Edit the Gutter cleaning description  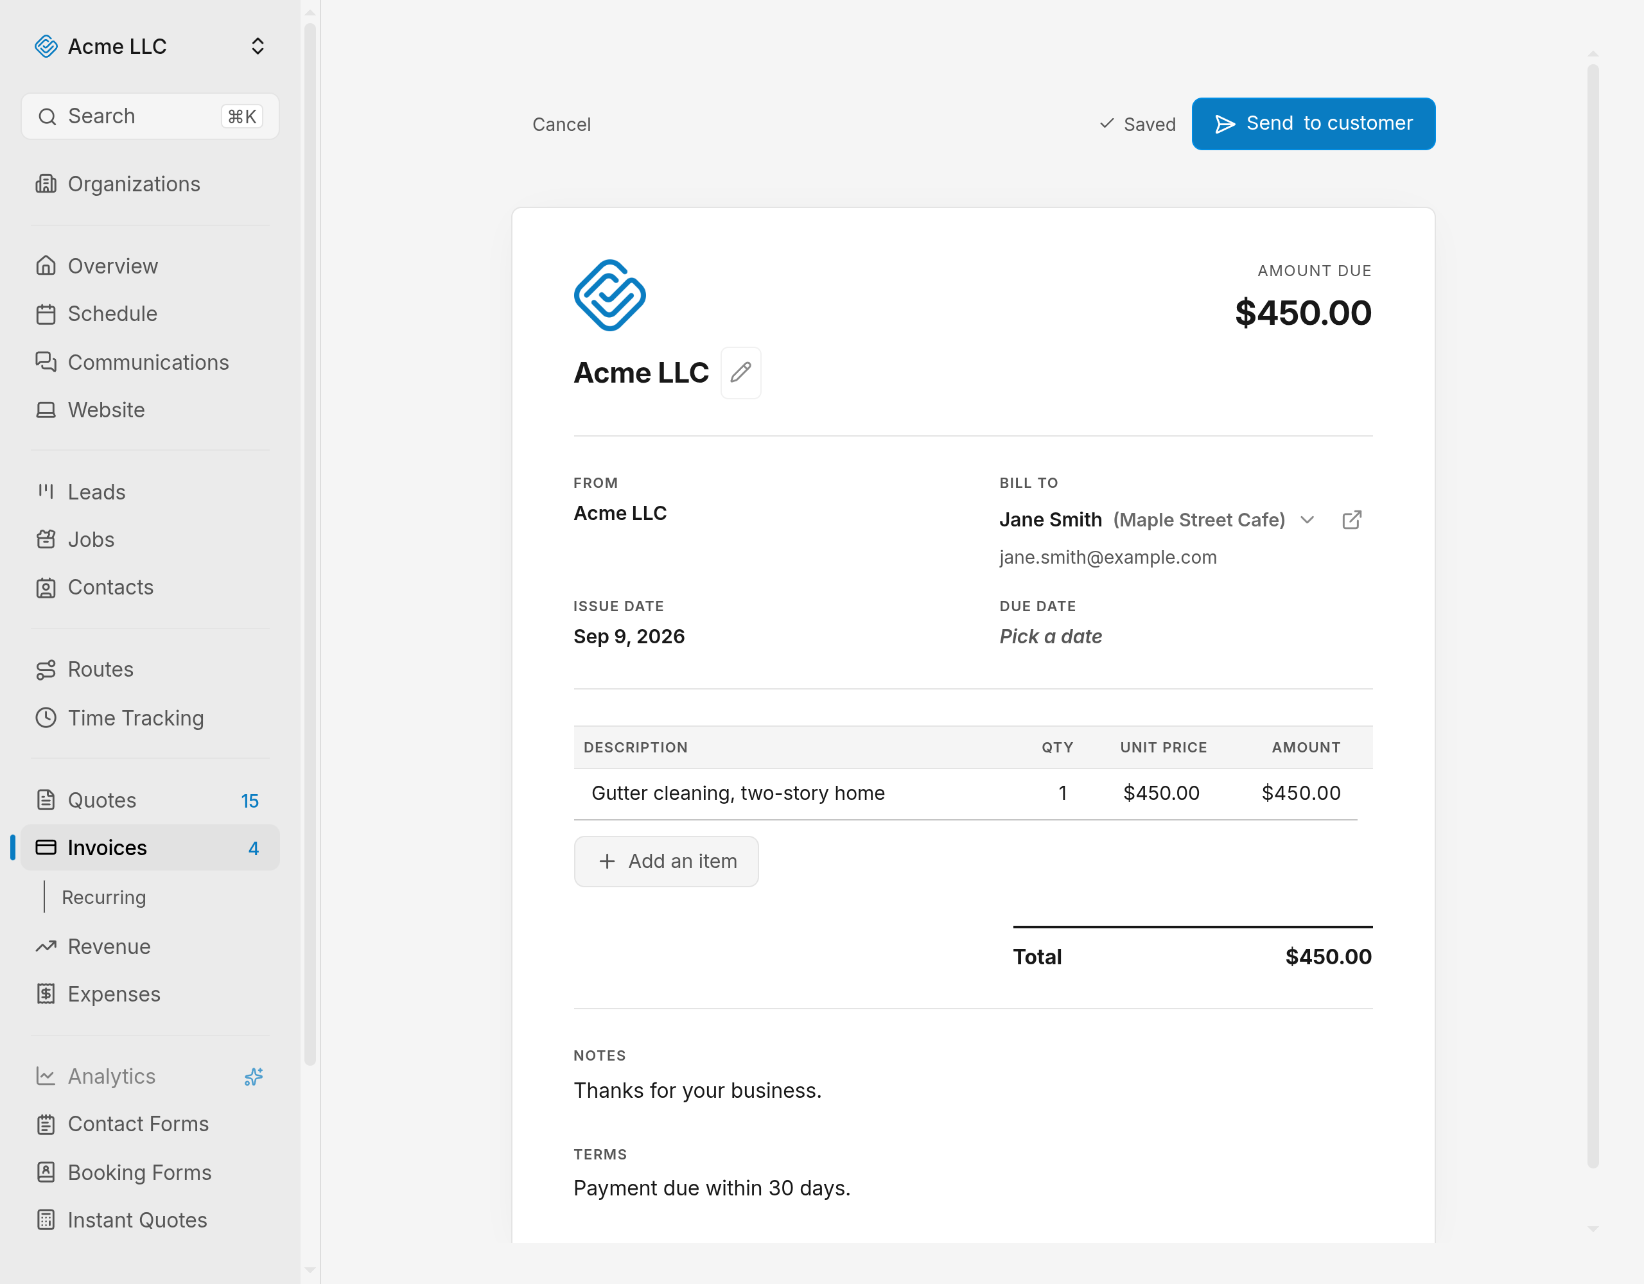tap(738, 792)
